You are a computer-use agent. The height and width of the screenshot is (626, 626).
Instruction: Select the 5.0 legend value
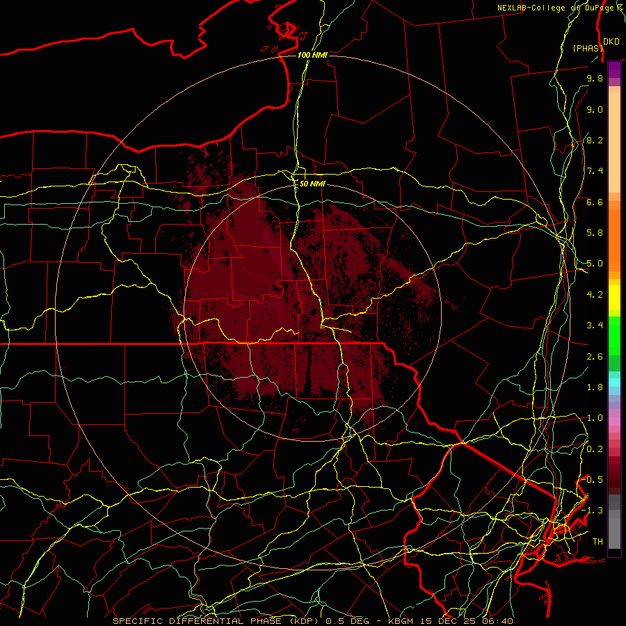click(x=595, y=264)
